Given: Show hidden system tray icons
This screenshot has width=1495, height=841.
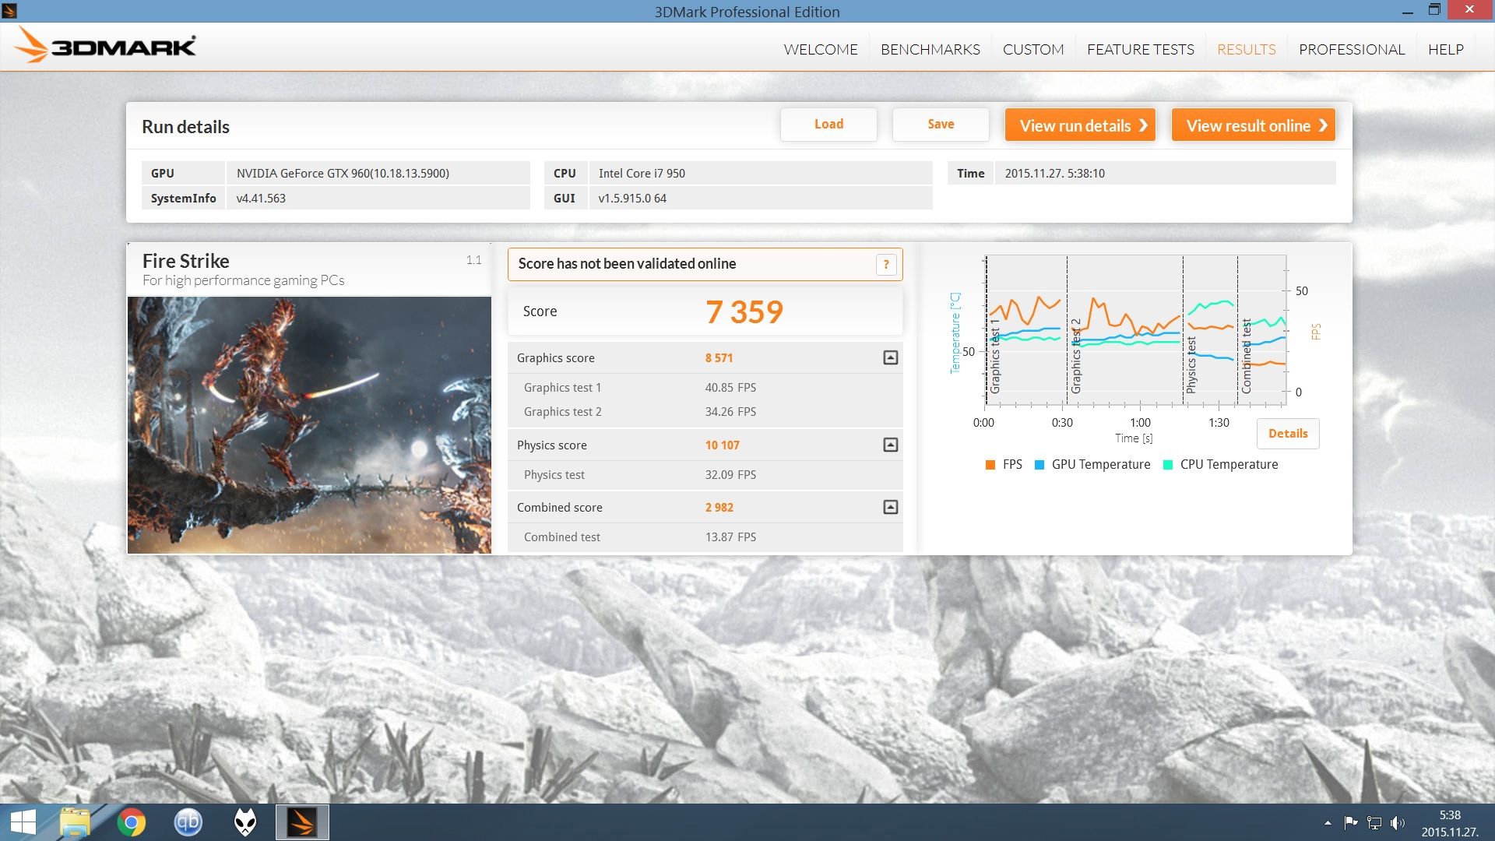Looking at the screenshot, I should coord(1328,823).
